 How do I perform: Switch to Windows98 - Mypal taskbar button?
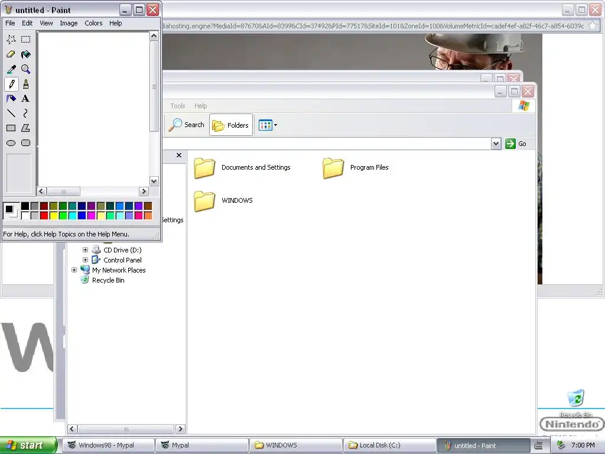[109, 445]
